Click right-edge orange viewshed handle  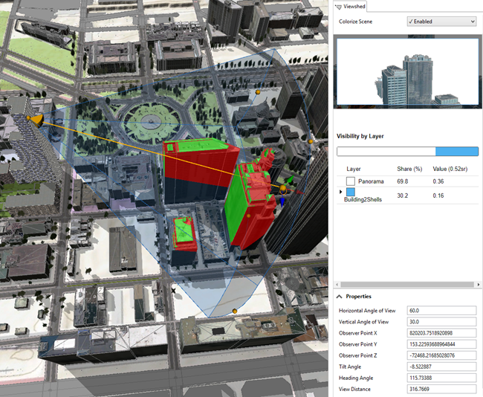pyautogui.click(x=311, y=141)
